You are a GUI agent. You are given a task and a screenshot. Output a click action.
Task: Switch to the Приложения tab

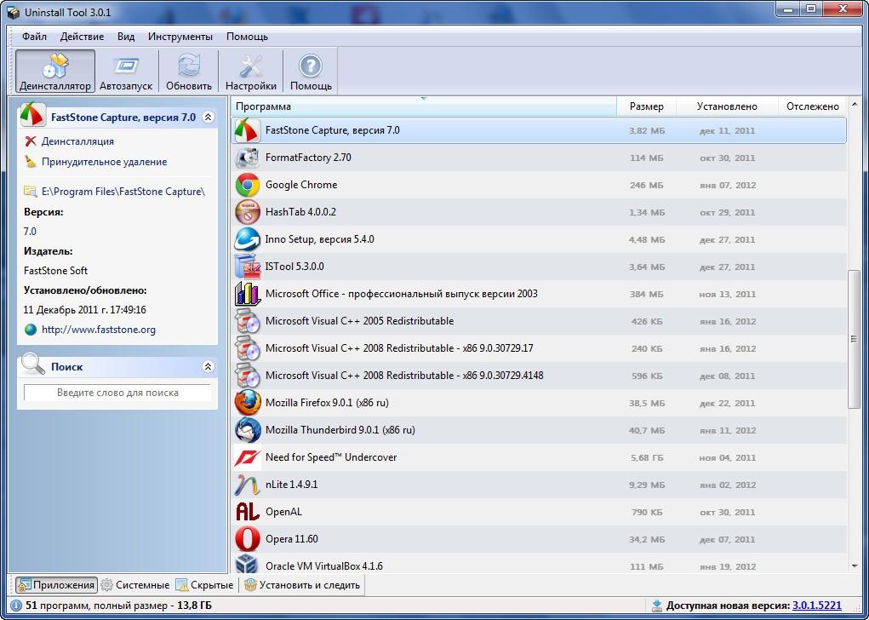point(56,585)
